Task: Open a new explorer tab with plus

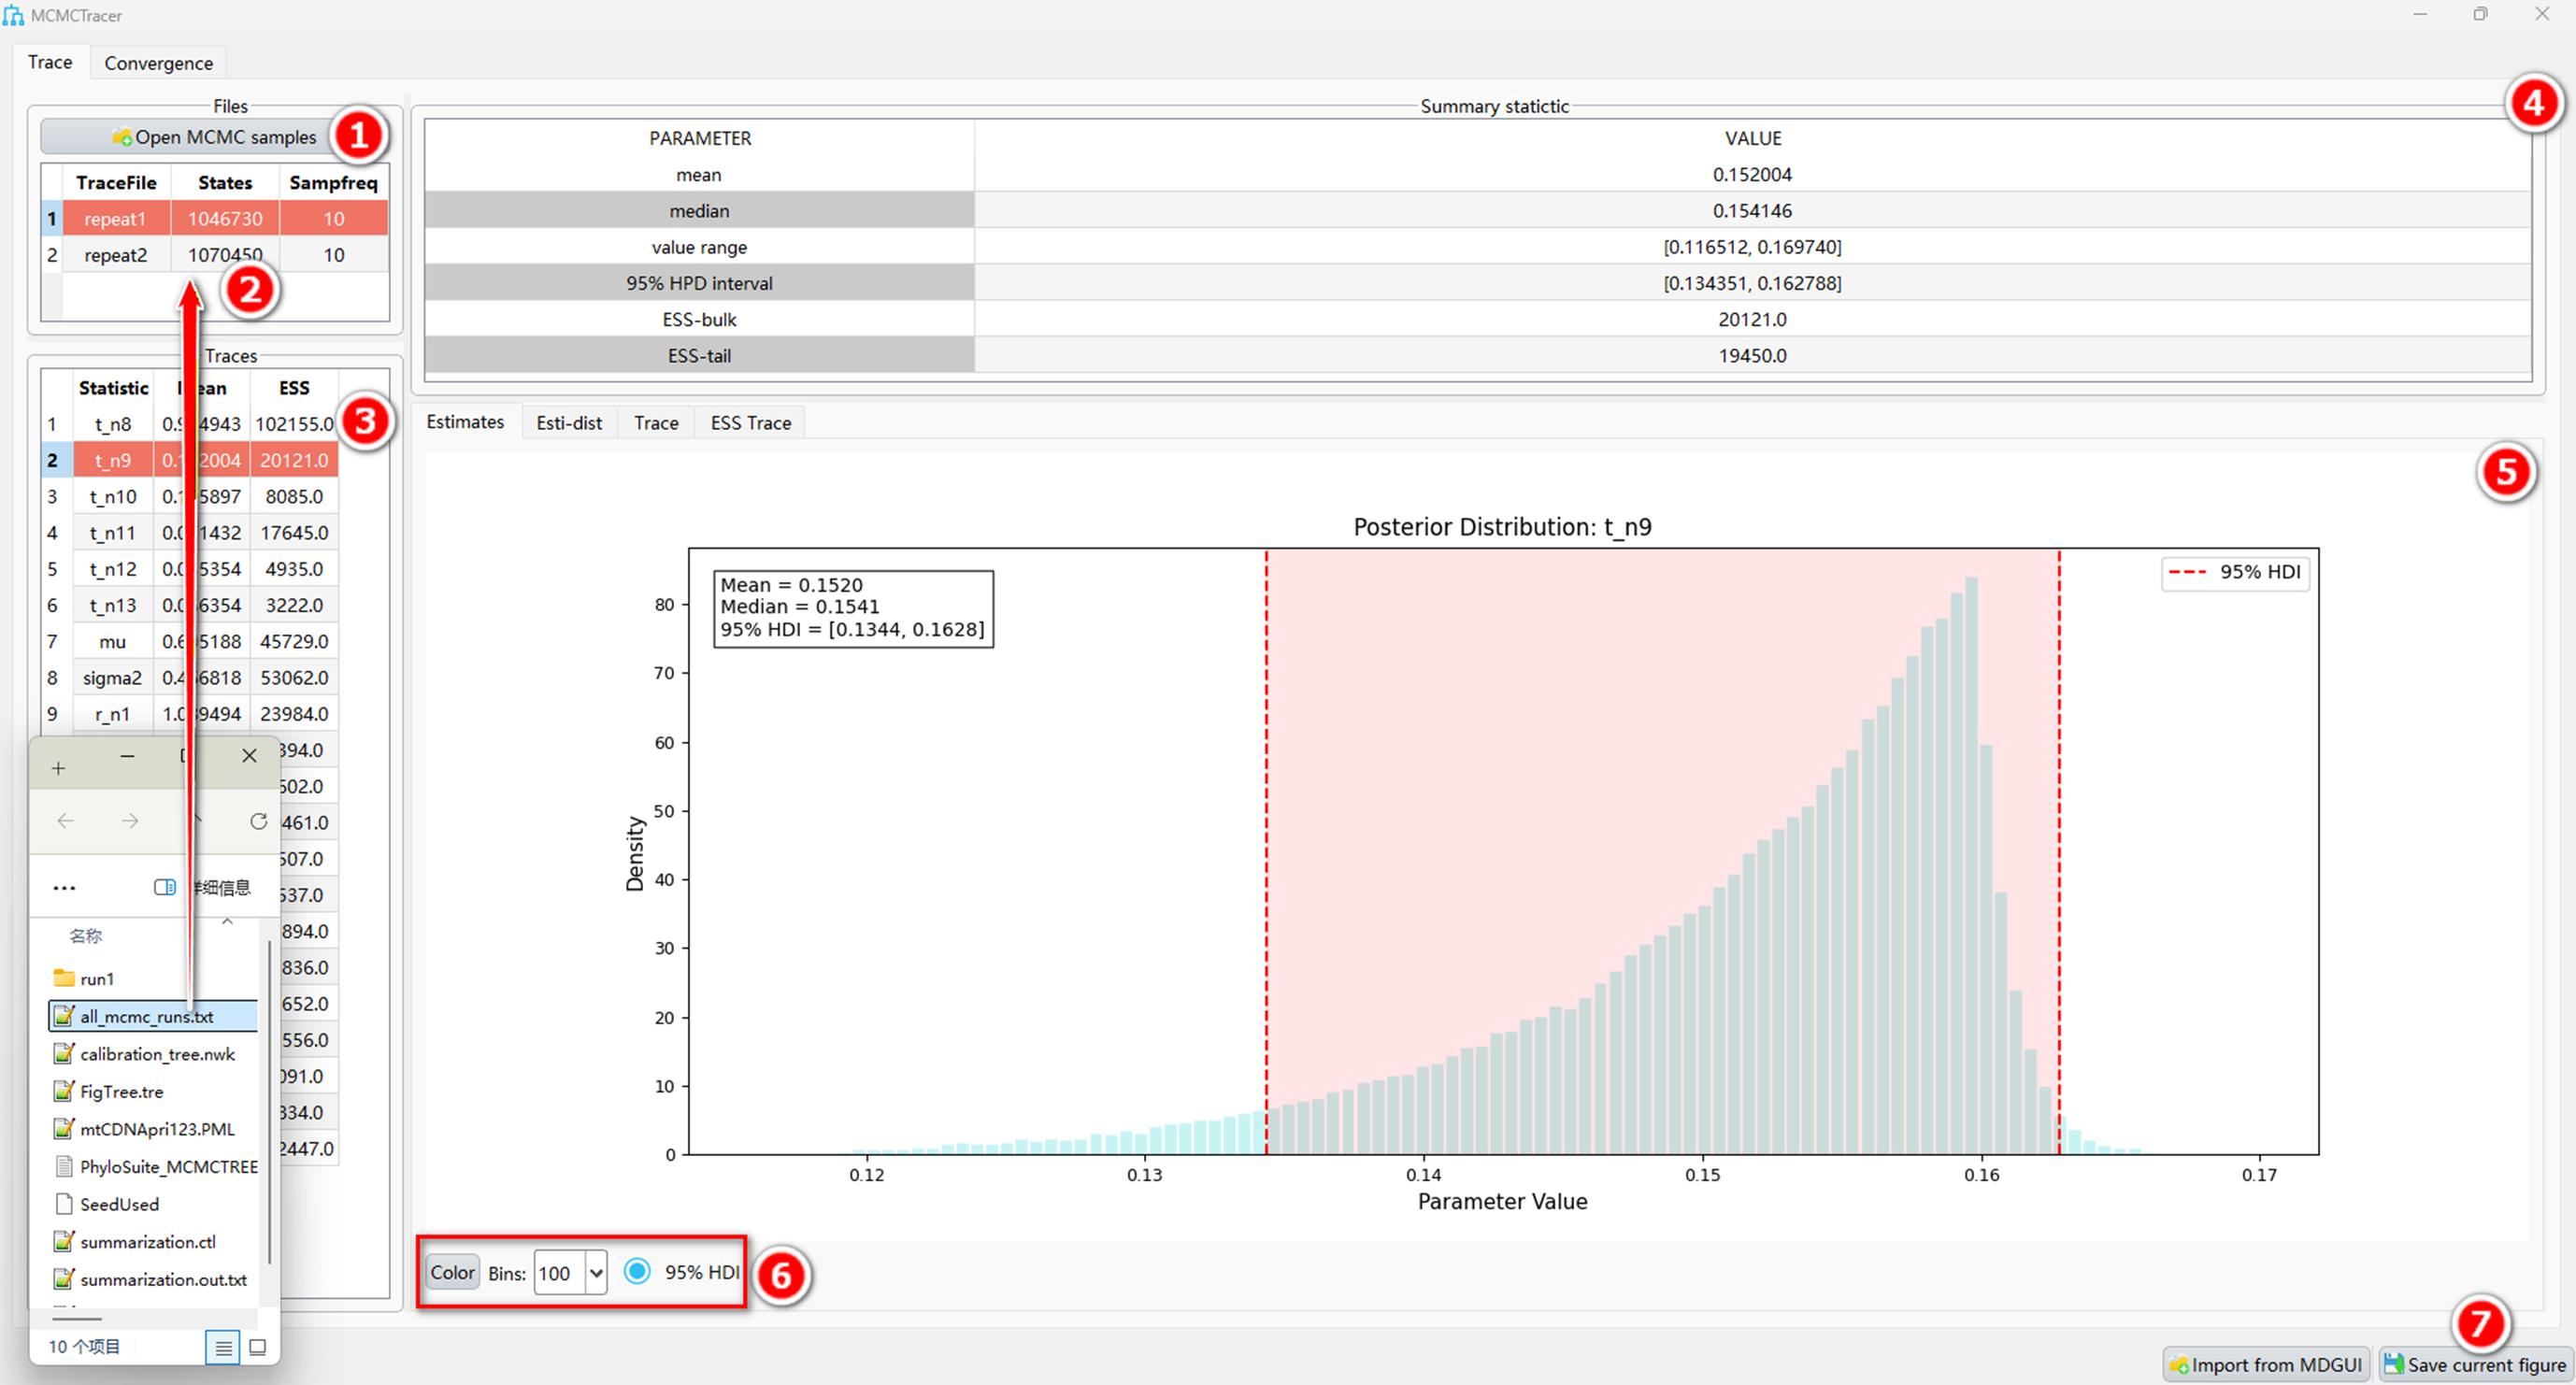Action: point(58,768)
